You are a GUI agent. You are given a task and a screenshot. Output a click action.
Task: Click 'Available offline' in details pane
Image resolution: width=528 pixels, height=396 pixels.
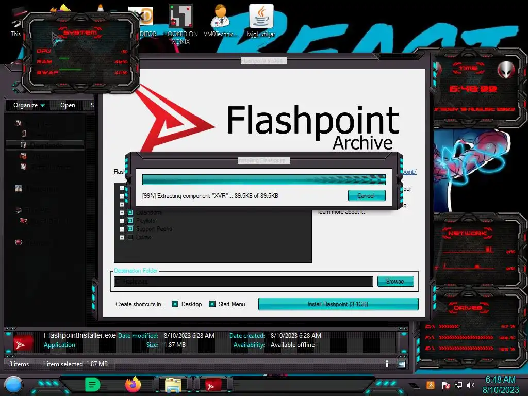point(292,345)
